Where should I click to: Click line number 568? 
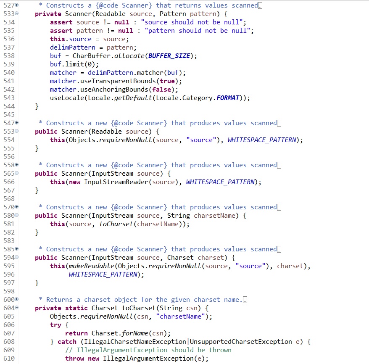click(x=9, y=198)
